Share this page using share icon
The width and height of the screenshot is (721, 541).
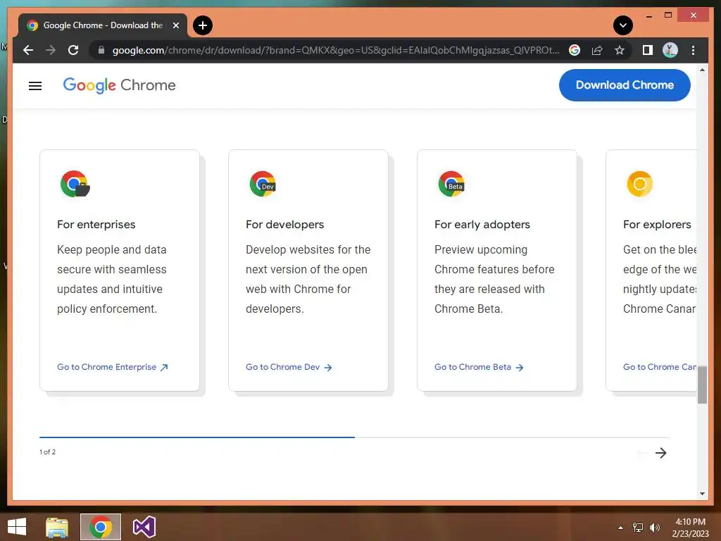(x=597, y=50)
